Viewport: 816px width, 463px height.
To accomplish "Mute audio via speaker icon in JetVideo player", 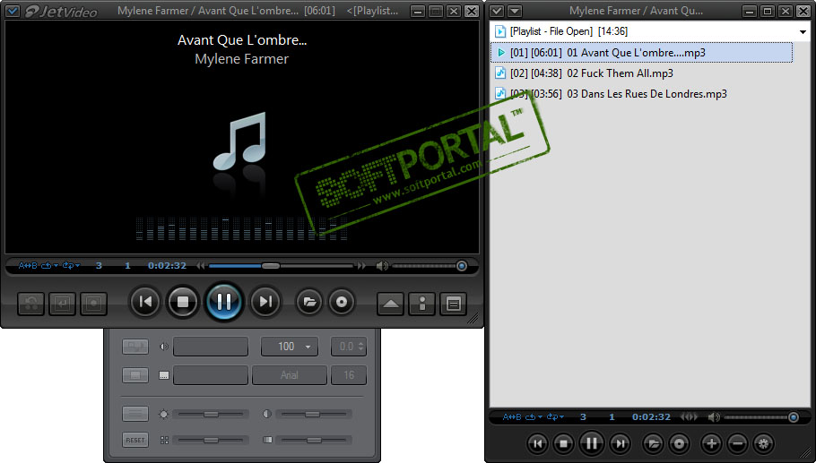I will [381, 266].
